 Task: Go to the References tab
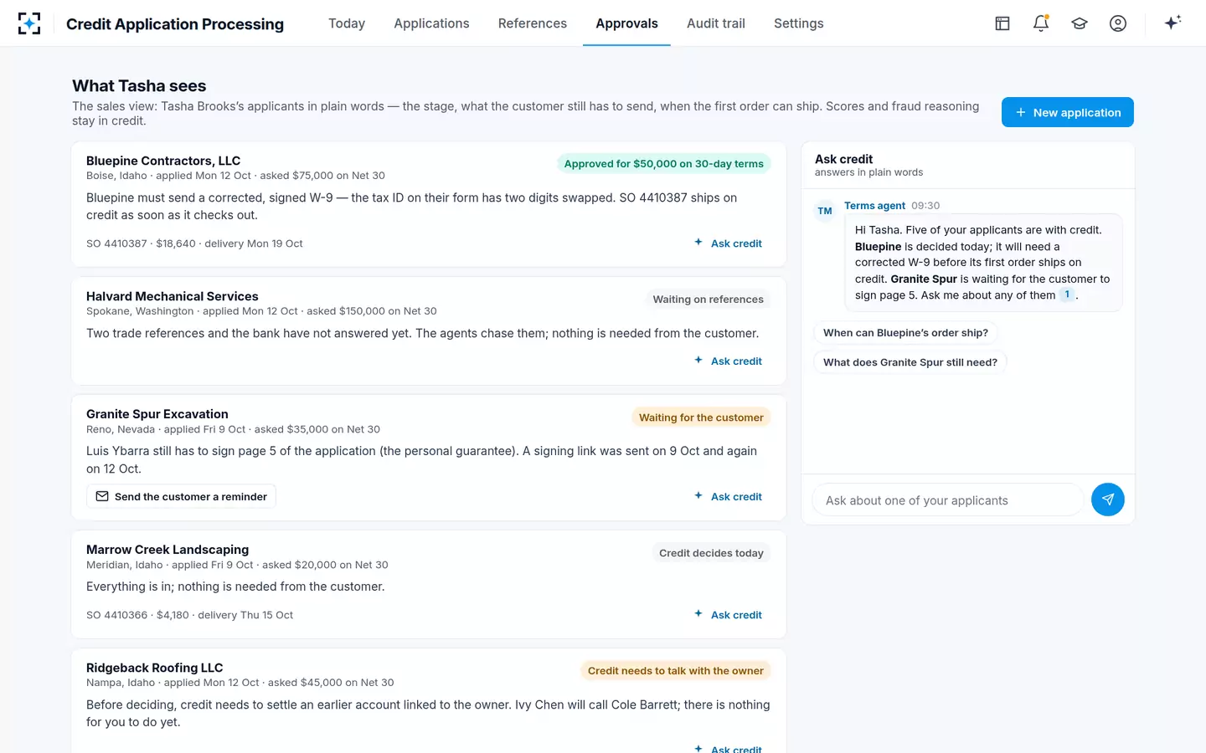point(533,23)
